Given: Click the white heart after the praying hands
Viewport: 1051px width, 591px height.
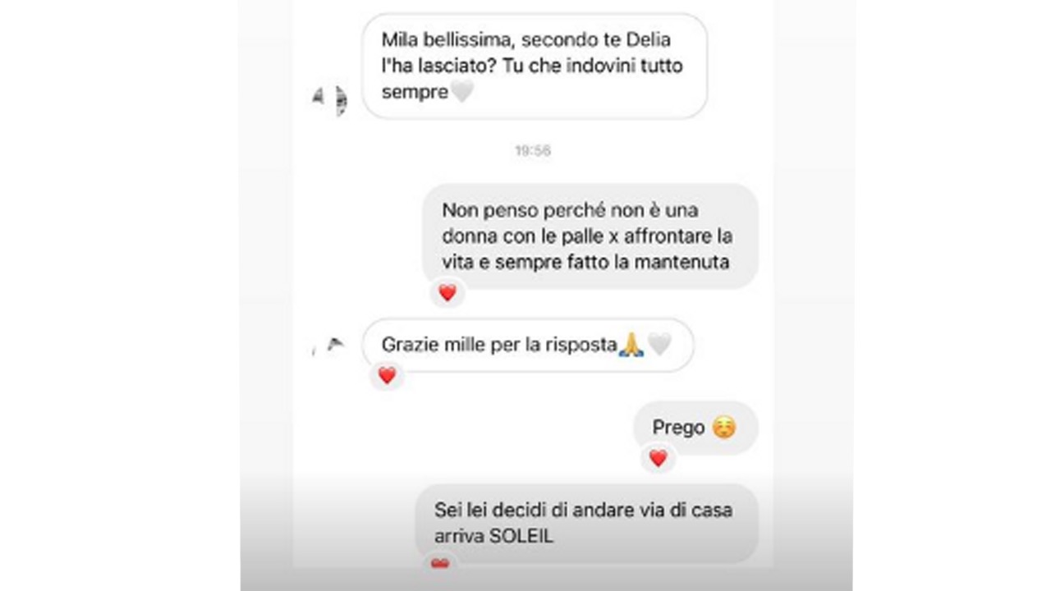Looking at the screenshot, I should click(659, 346).
